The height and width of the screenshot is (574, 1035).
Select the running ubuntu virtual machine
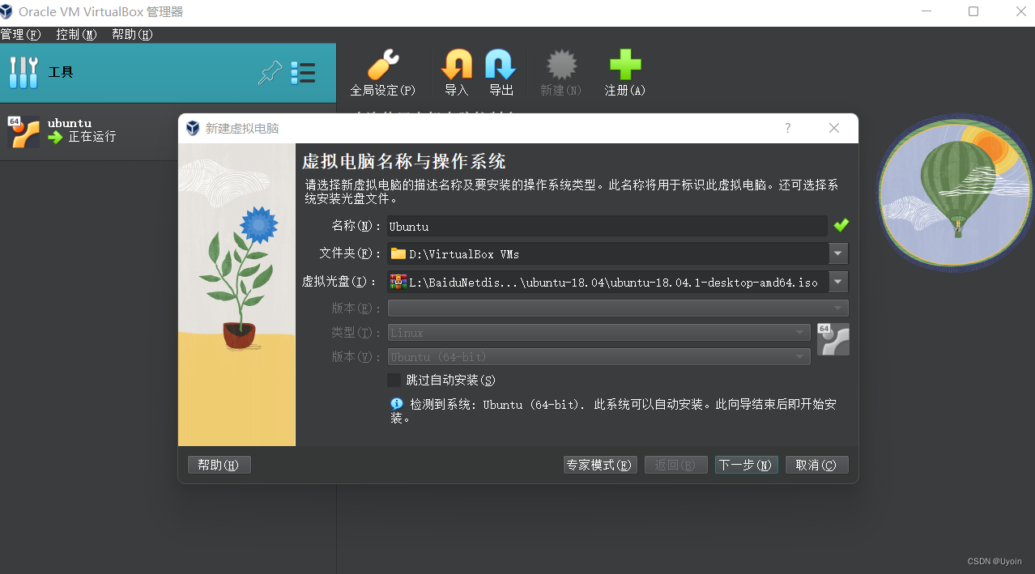pyautogui.click(x=168, y=131)
